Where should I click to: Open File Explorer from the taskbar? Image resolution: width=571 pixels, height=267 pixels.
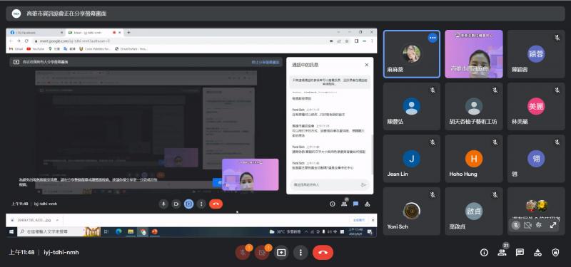pos(131,232)
